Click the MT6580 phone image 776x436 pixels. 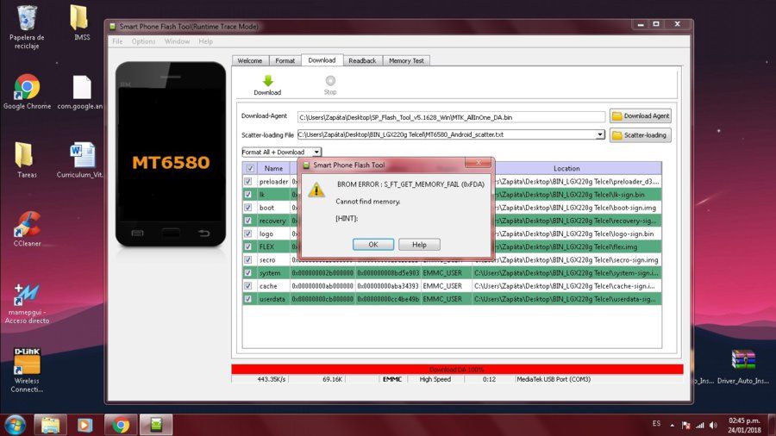click(171, 154)
